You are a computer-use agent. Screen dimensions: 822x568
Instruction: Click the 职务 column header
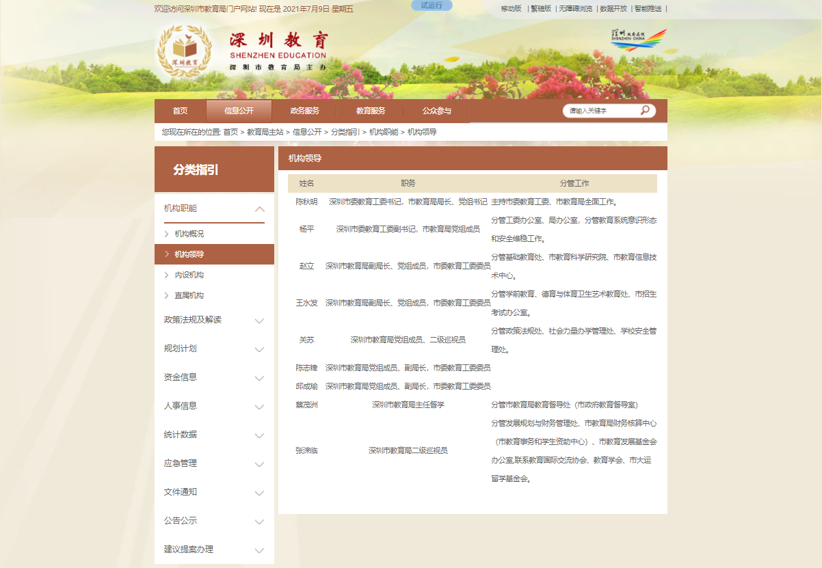pos(408,183)
